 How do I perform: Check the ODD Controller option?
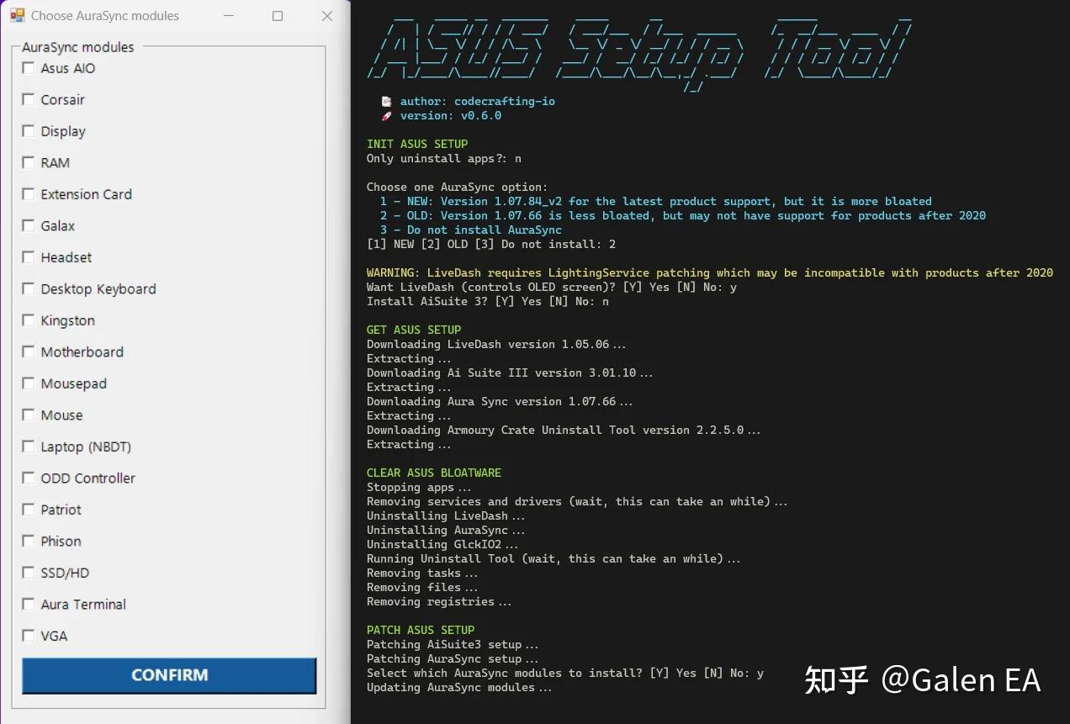click(29, 478)
